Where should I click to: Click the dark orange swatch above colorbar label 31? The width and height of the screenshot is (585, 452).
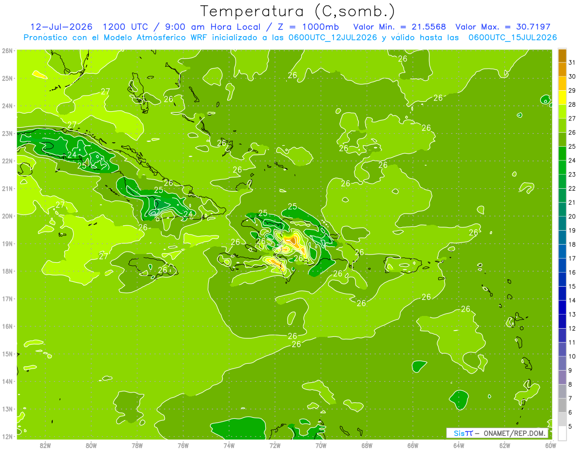[562, 56]
